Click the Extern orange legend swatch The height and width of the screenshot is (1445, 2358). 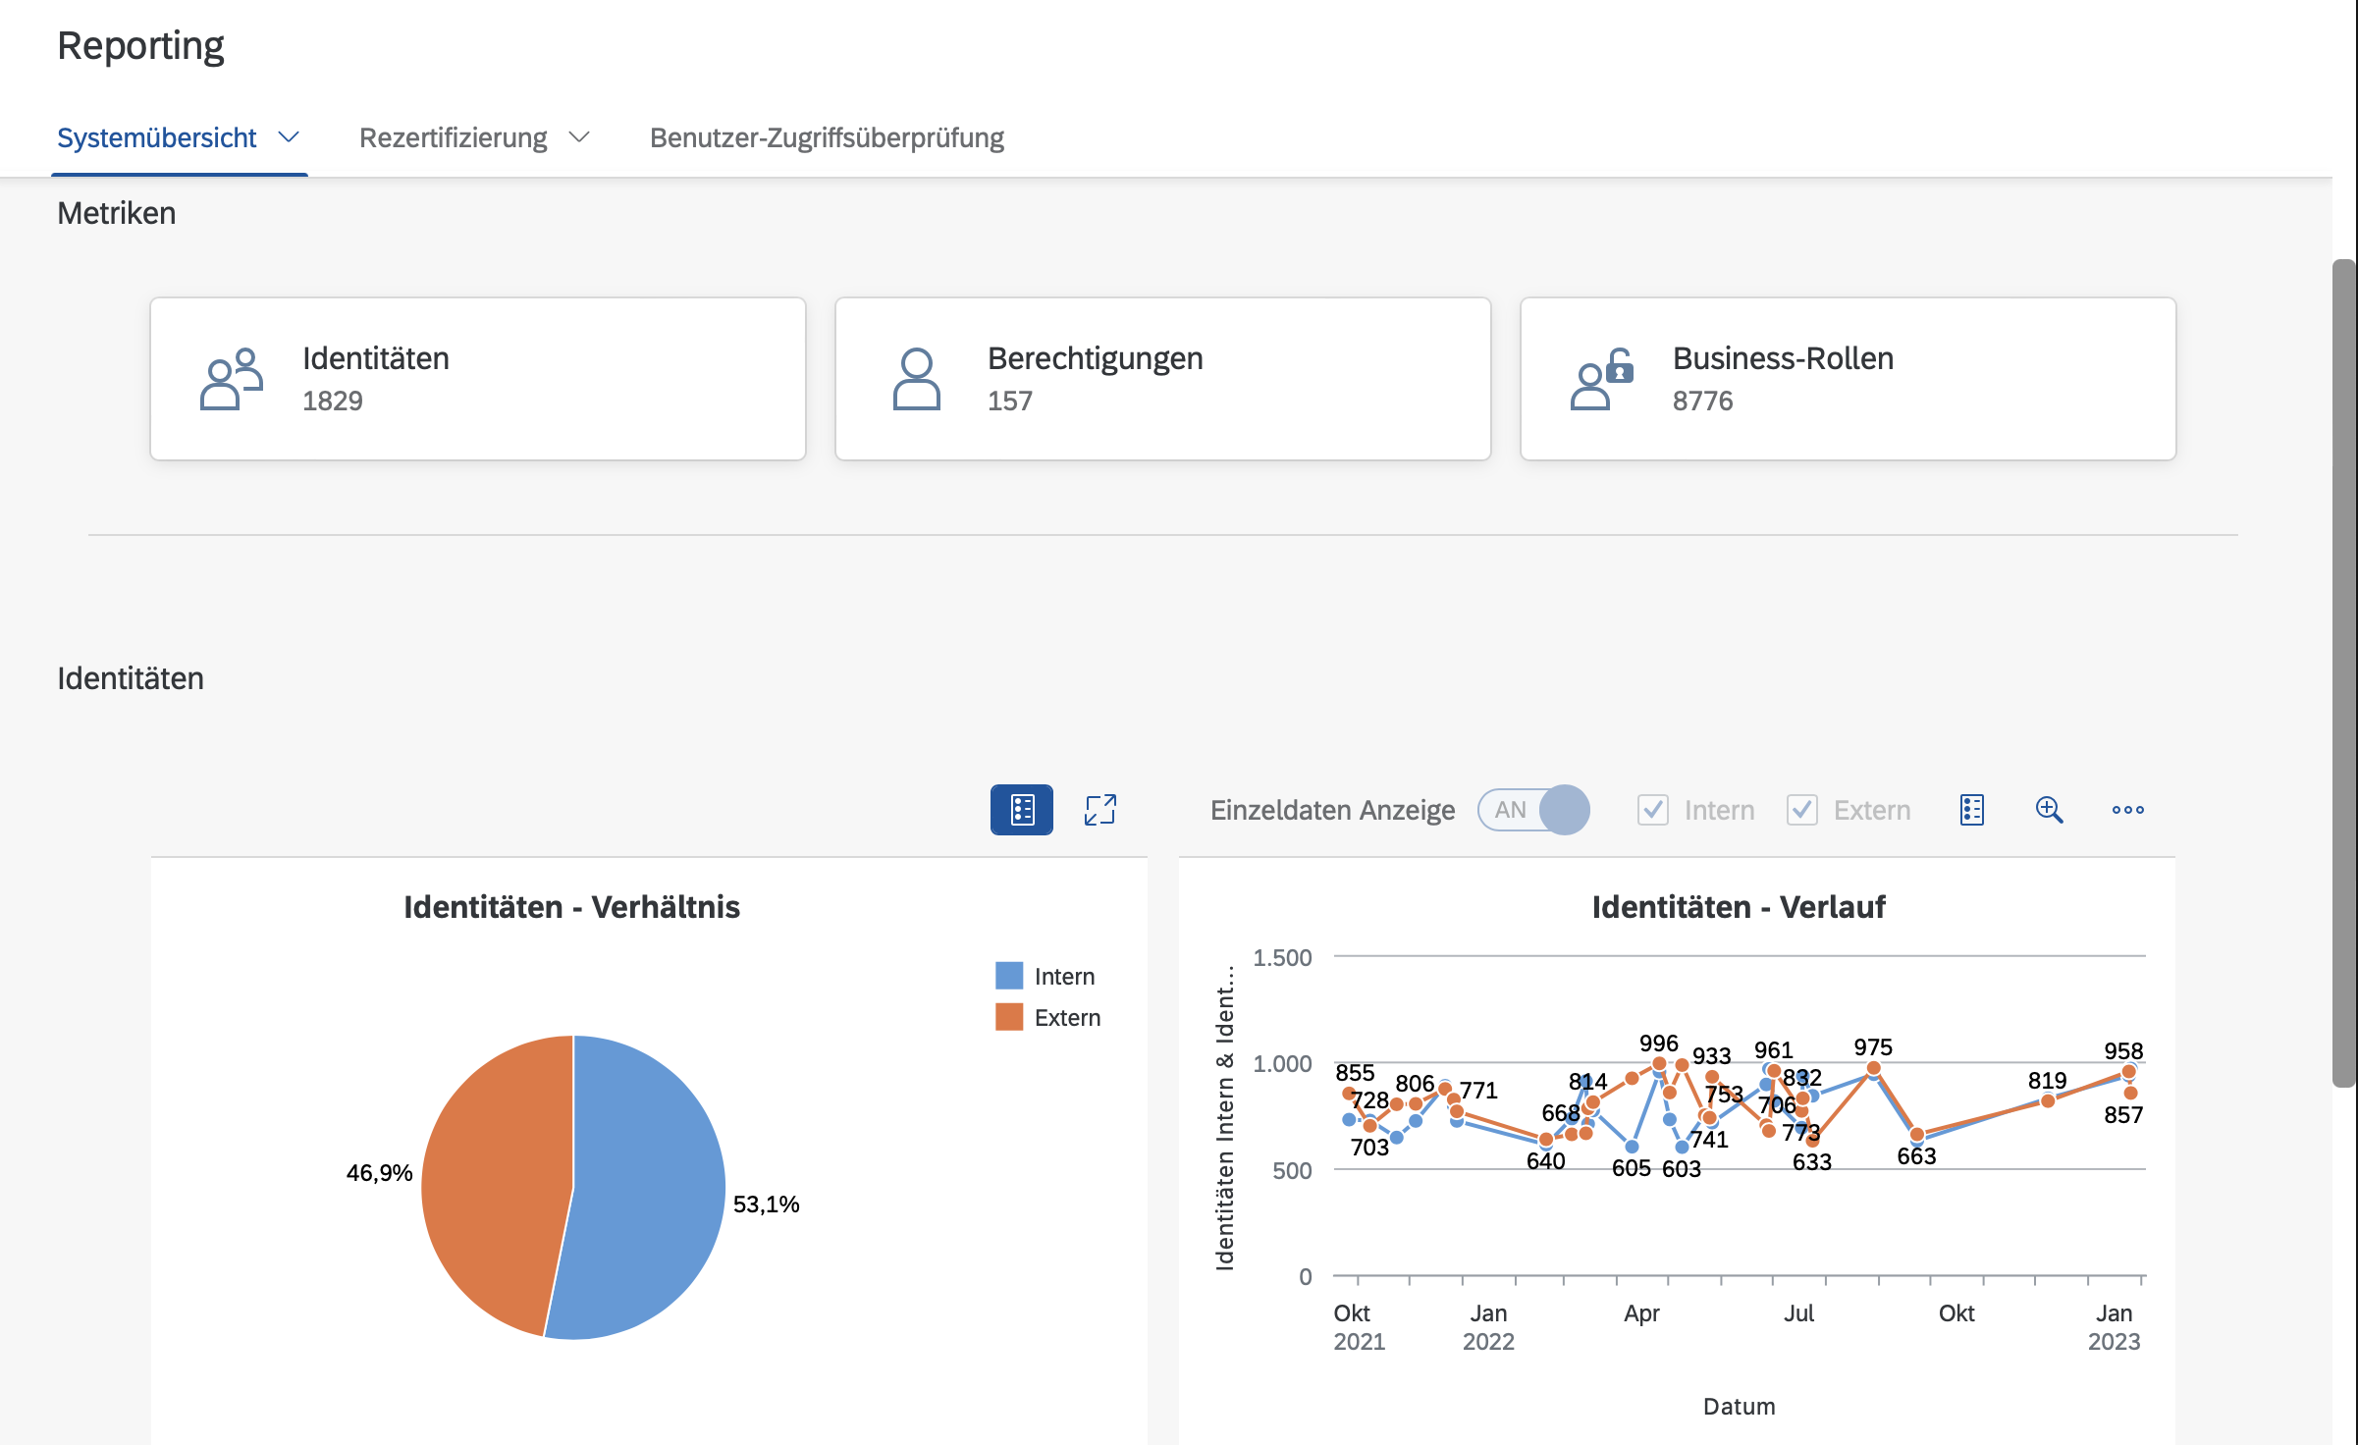1009,1017
